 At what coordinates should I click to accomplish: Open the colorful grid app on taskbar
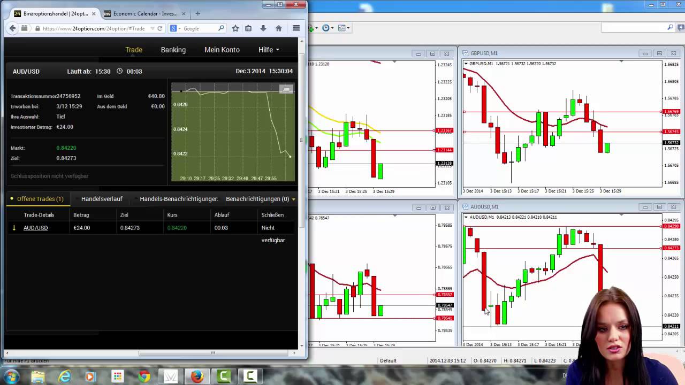(x=117, y=377)
